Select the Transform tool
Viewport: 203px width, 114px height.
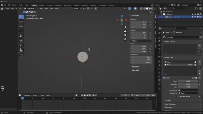(21, 40)
